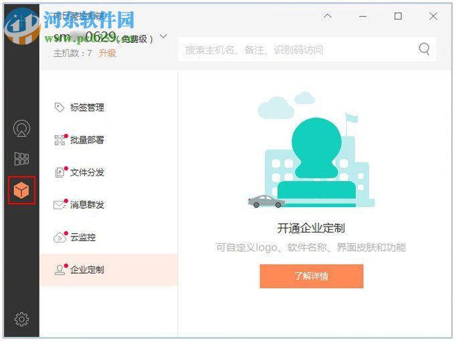Open 云监控 menu item

(109, 237)
